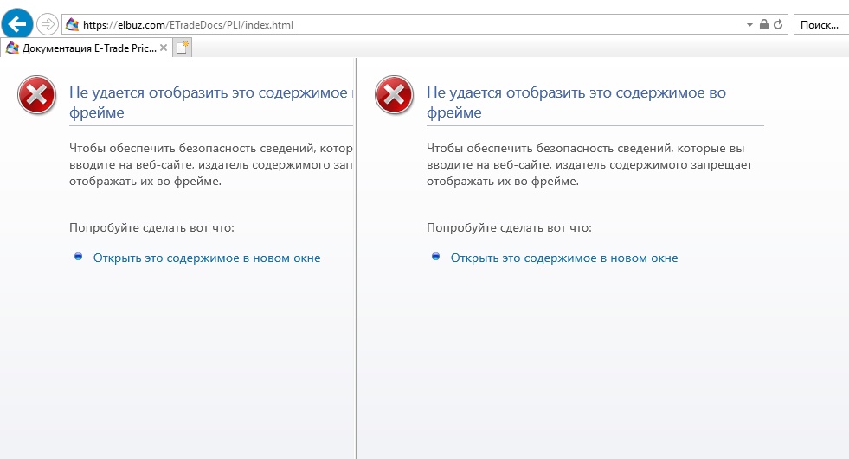This screenshot has width=849, height=459.
Task: Click the site favicon in the address bar
Action: 72,24
